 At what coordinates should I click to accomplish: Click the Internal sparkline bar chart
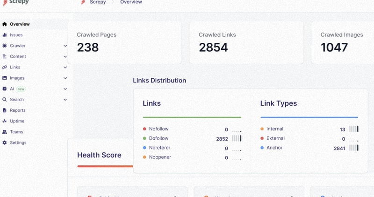click(x=354, y=129)
